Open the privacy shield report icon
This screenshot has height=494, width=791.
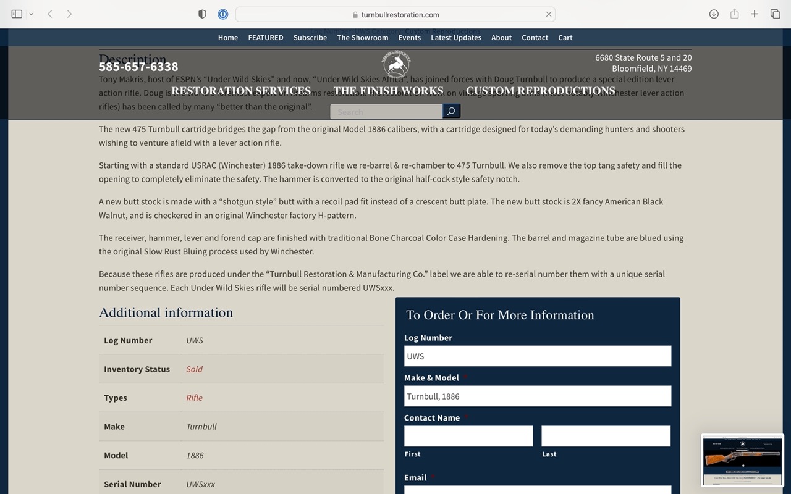[x=202, y=14]
